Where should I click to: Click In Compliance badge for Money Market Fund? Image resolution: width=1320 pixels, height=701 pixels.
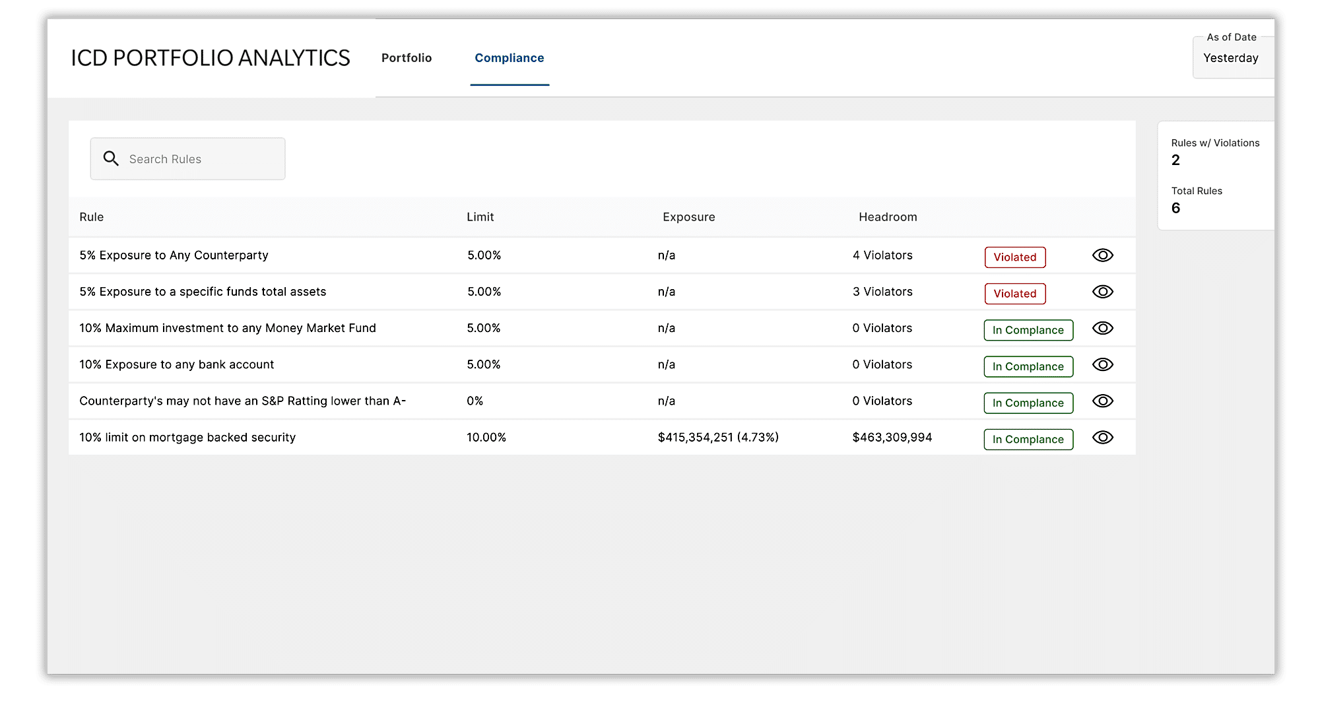[1028, 330]
